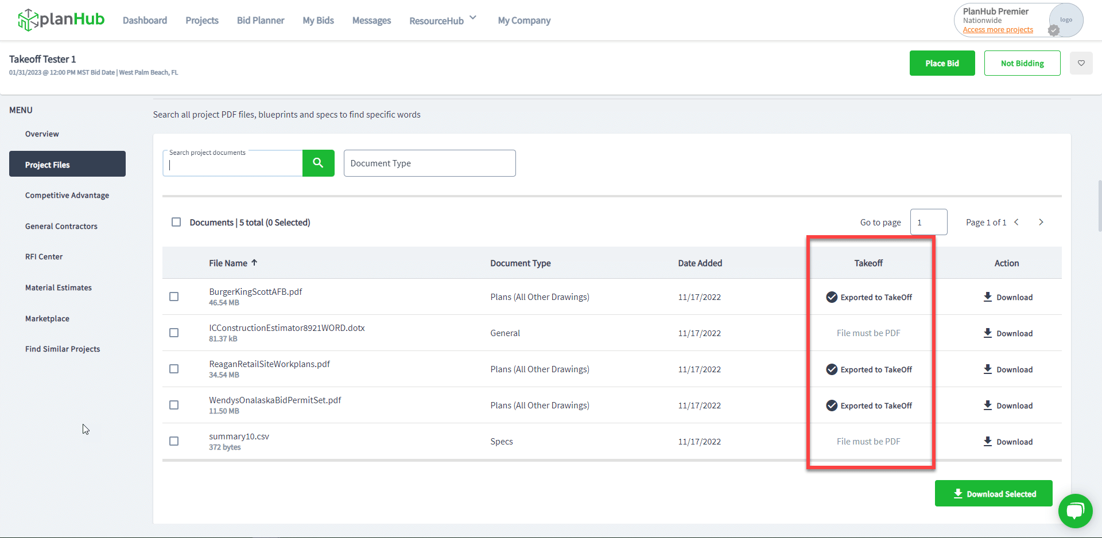Viewport: 1102px width, 538px height.
Task: Click download icon for BurgerKingScottAFB.pdf
Action: click(x=987, y=297)
